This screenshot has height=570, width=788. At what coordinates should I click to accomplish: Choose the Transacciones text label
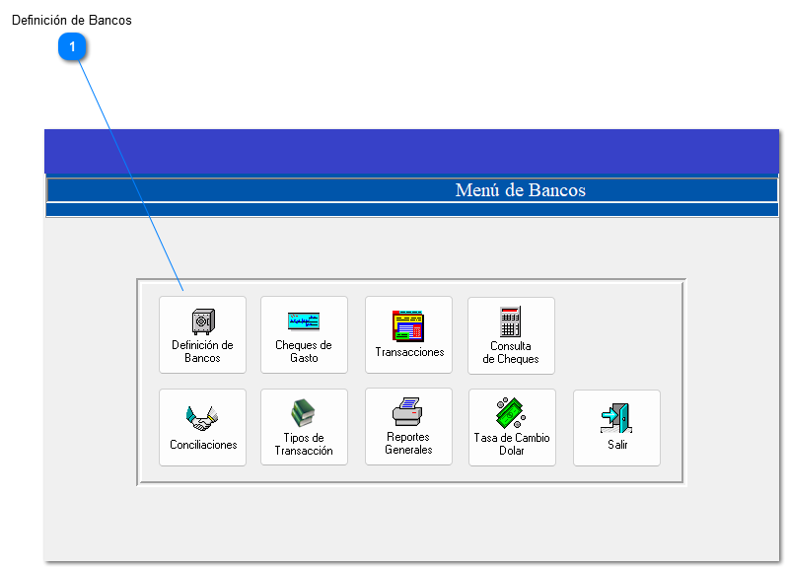(x=409, y=352)
